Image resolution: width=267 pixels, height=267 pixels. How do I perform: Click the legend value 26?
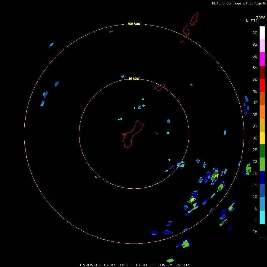[255, 150]
